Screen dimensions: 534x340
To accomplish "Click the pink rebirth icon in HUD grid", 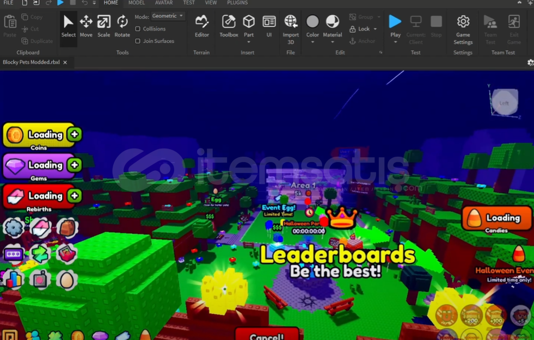I will point(40,228).
